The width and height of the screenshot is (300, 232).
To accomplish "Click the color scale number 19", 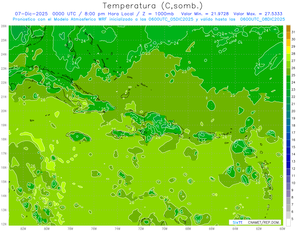I will tap(293, 118).
